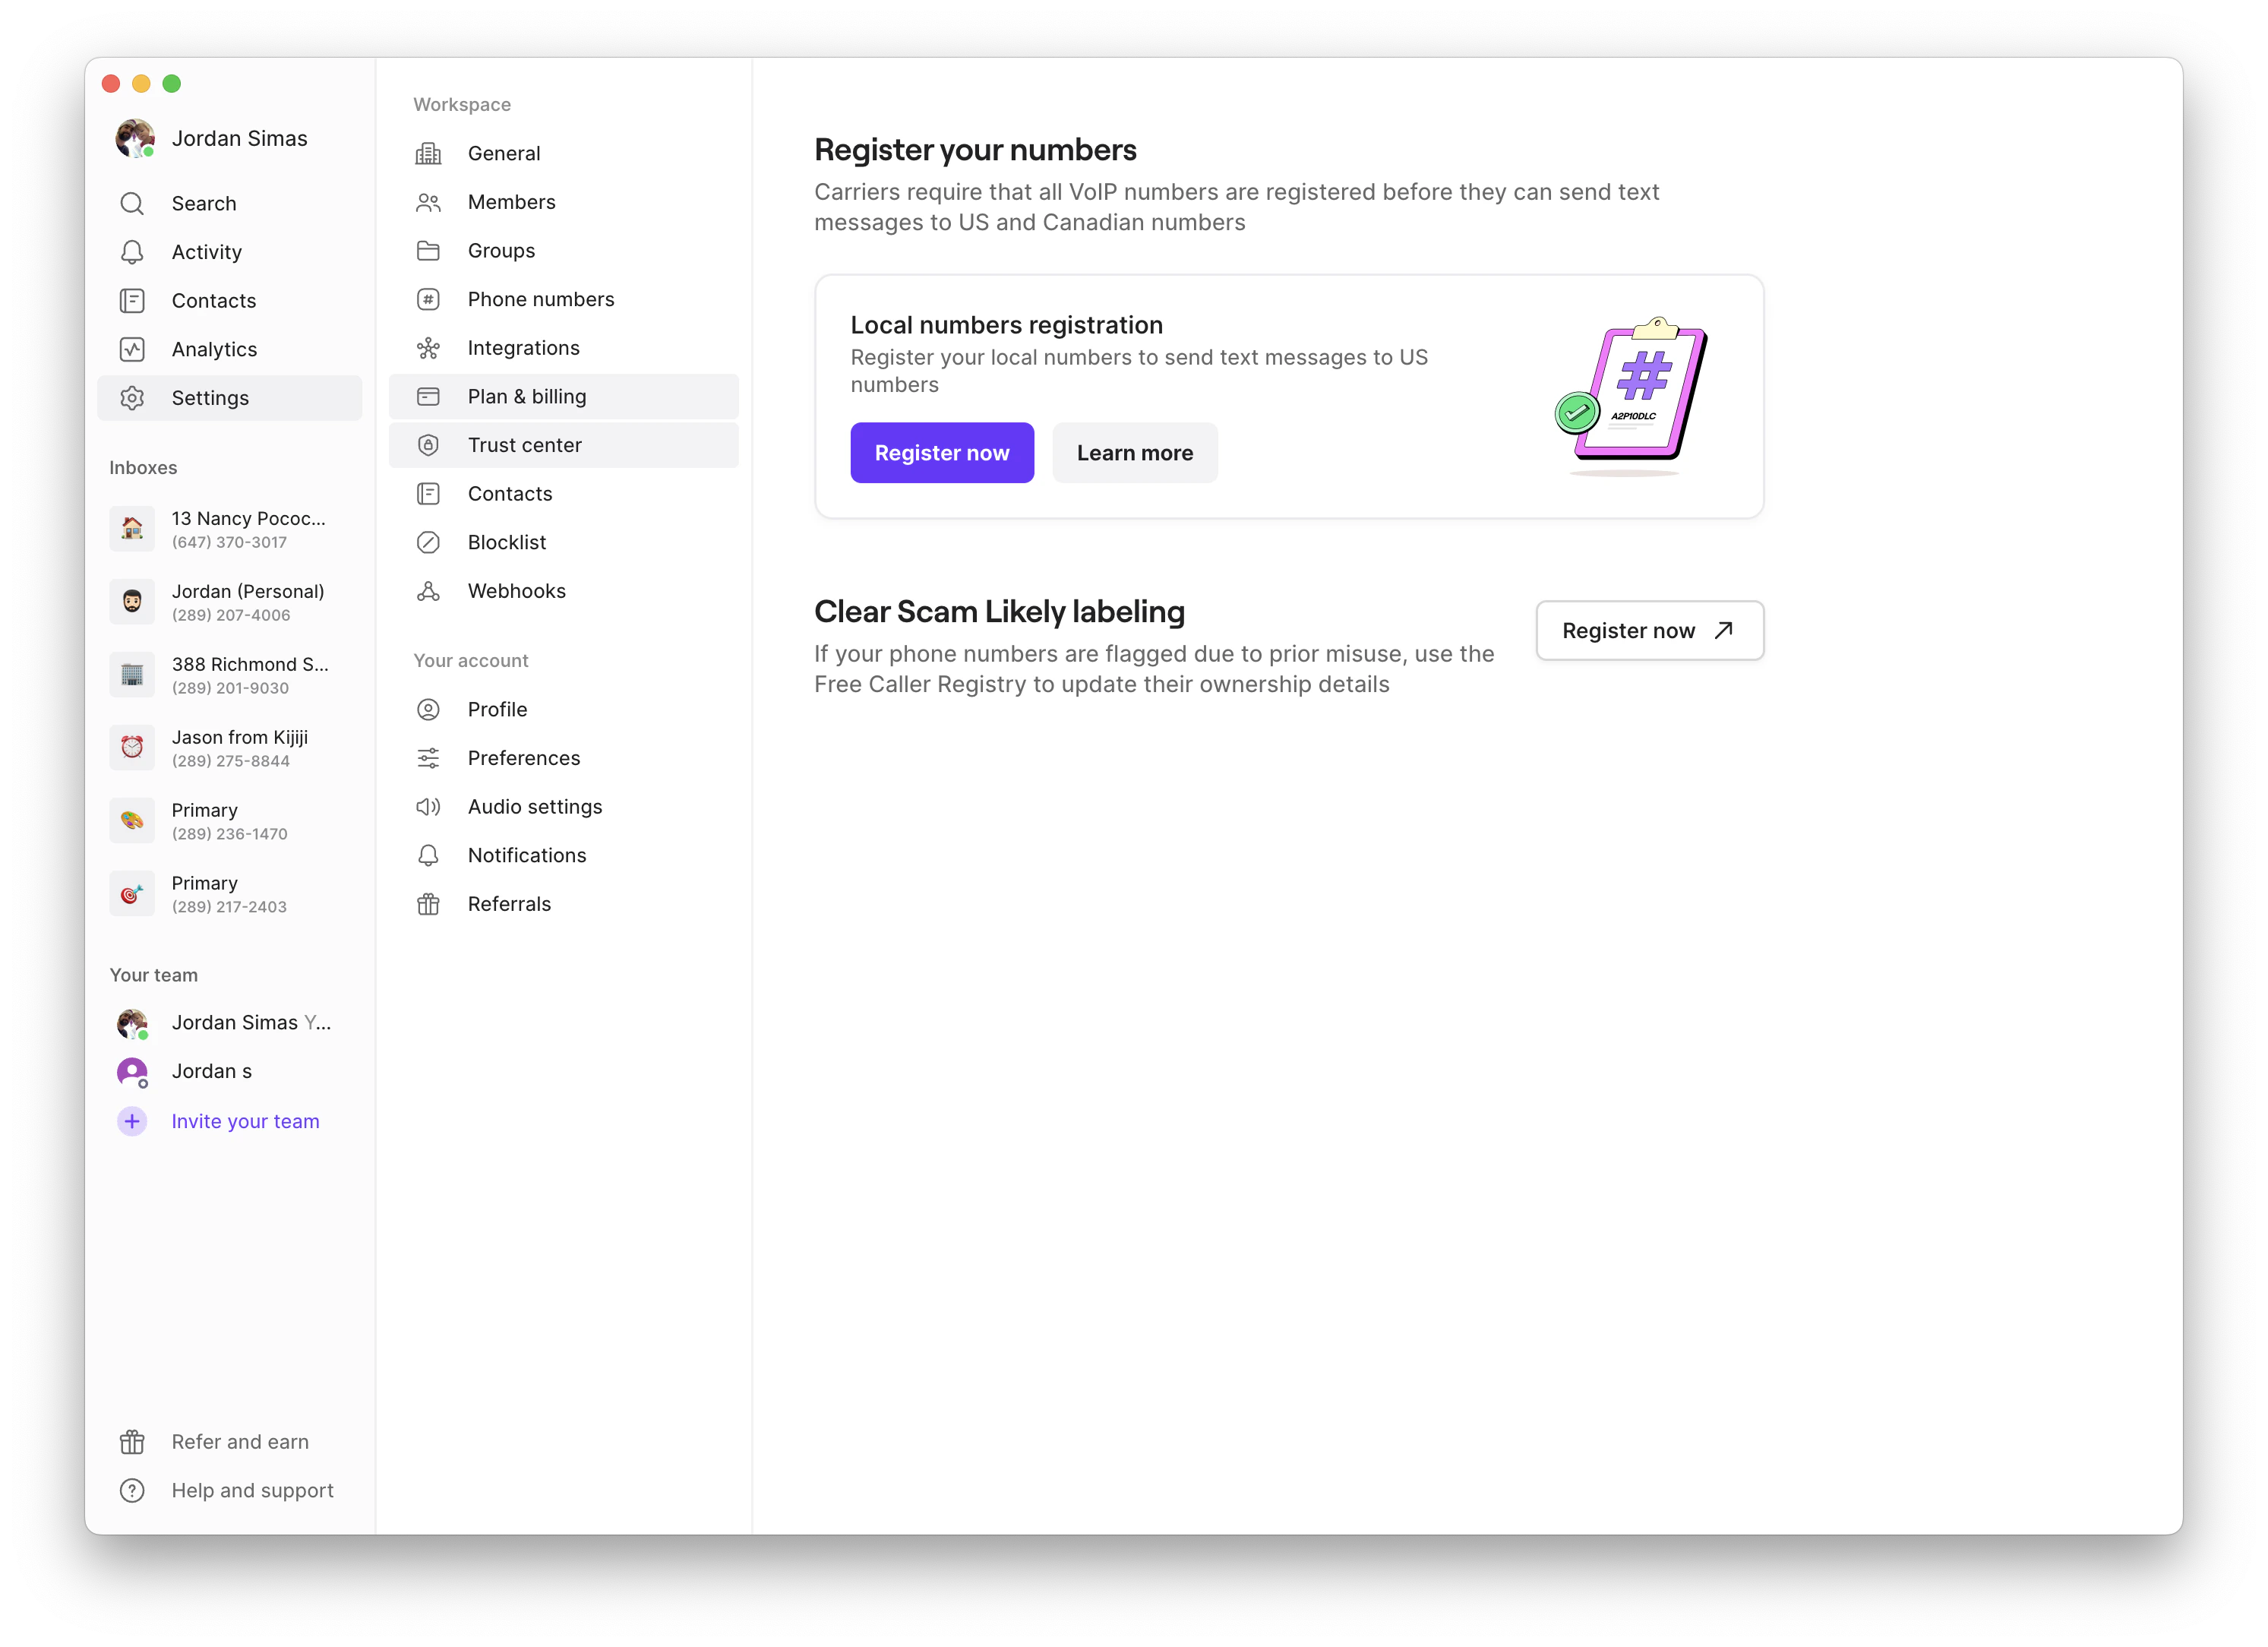Click Learn more about registration
This screenshot has height=1647, width=2268.
tap(1134, 452)
